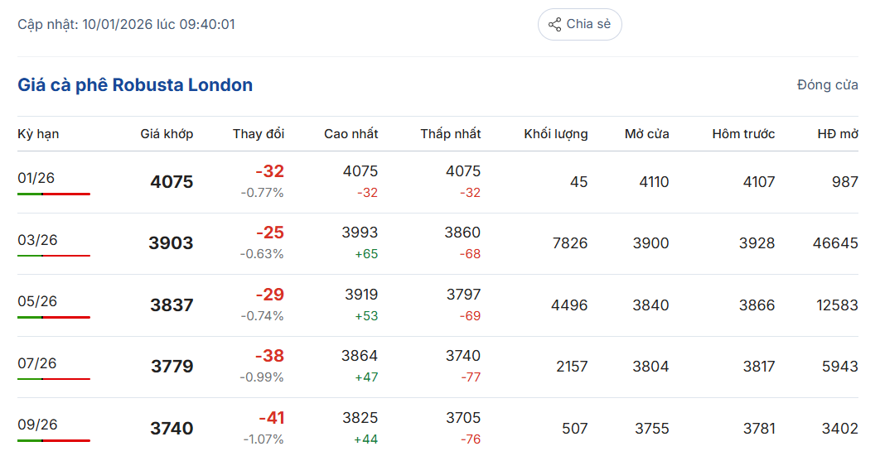Select the HĐ mở column header
880x456 pixels.
tap(837, 134)
